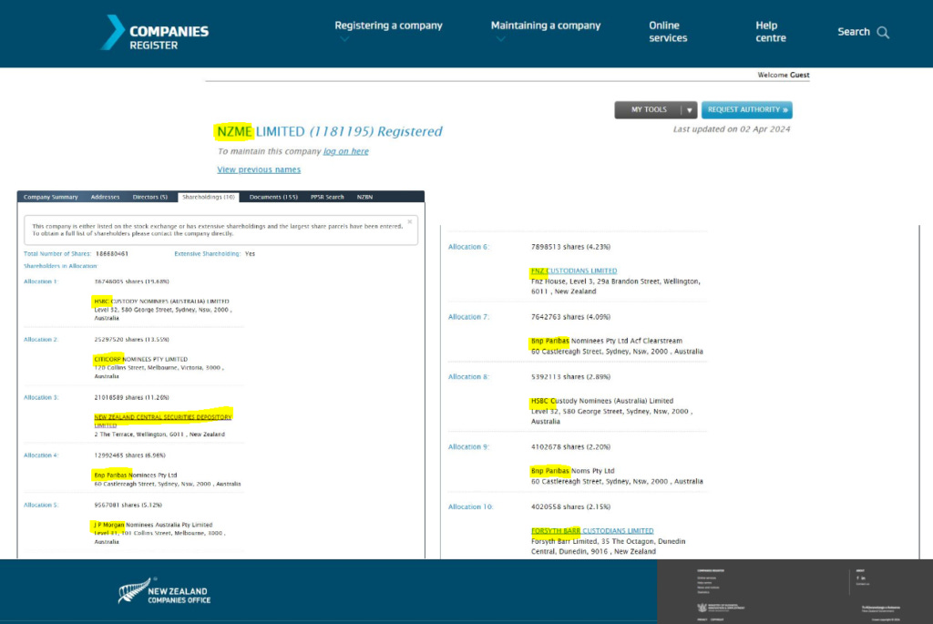The width and height of the screenshot is (933, 624).
Task: Click 'Allocation 10' label
Action: coord(471,506)
